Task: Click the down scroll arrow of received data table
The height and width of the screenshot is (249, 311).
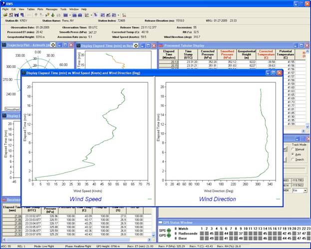Action: coord(153,235)
